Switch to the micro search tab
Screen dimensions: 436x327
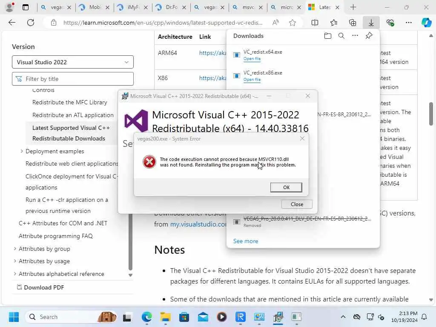coord(286,7)
